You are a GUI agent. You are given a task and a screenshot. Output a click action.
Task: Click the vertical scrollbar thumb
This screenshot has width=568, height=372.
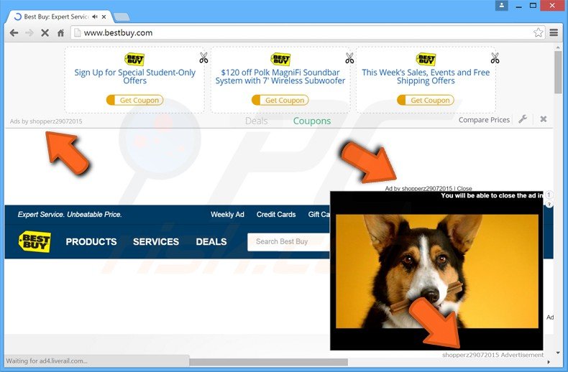(558, 72)
